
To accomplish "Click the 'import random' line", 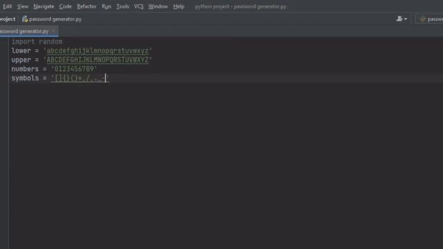I will click(x=37, y=41).
